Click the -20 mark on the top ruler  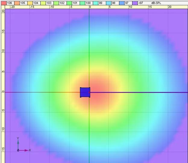(x=12, y=7)
